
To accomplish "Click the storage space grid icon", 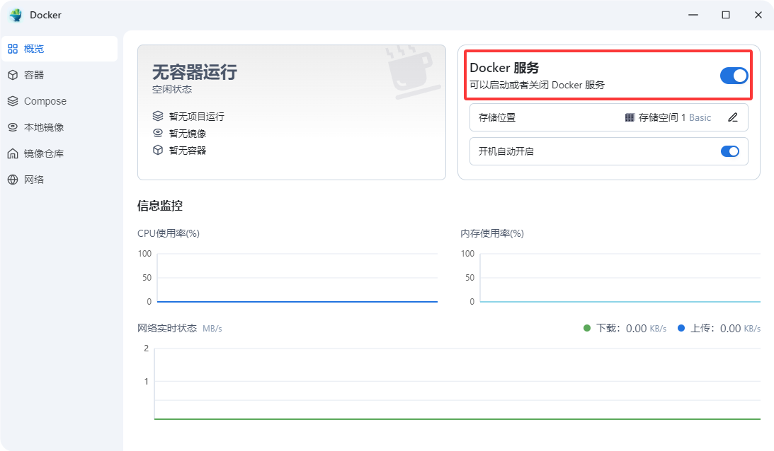I will (630, 117).
